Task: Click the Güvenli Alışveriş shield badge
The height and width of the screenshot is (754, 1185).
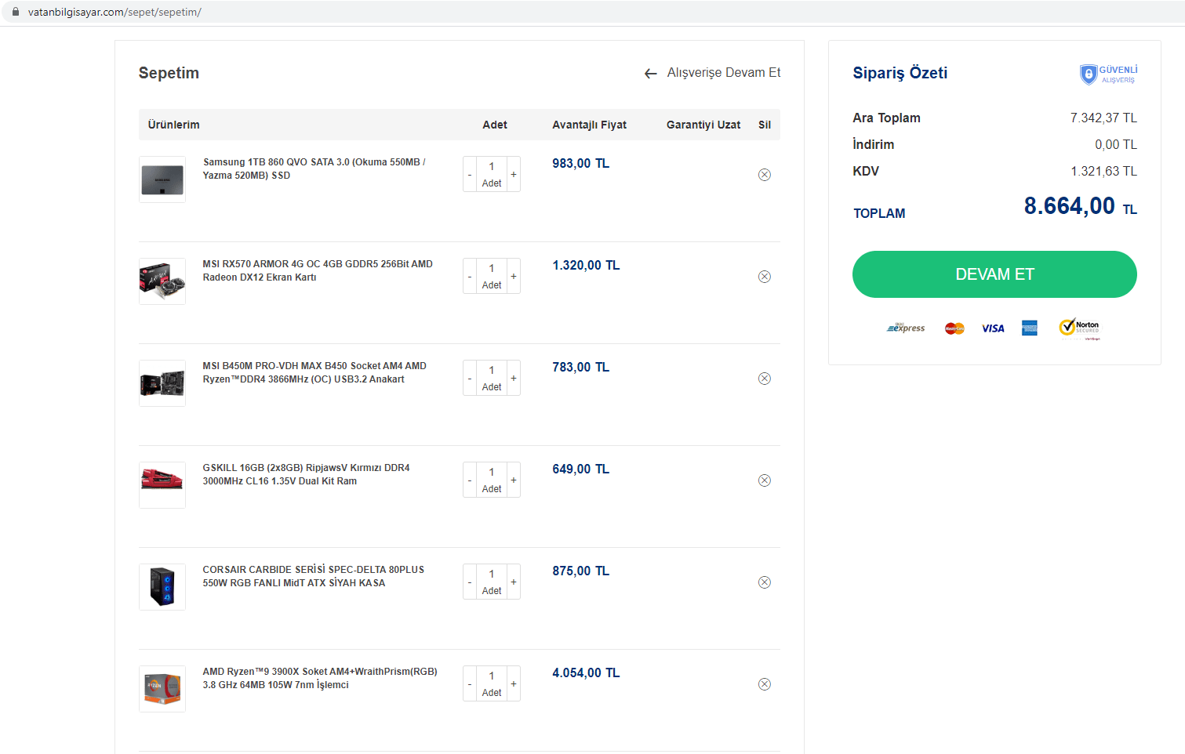Action: [x=1108, y=74]
